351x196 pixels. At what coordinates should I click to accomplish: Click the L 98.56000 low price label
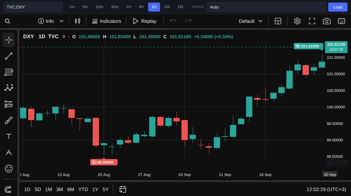click(104, 162)
